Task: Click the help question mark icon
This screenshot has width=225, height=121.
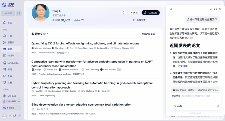Action: click(x=19, y=116)
